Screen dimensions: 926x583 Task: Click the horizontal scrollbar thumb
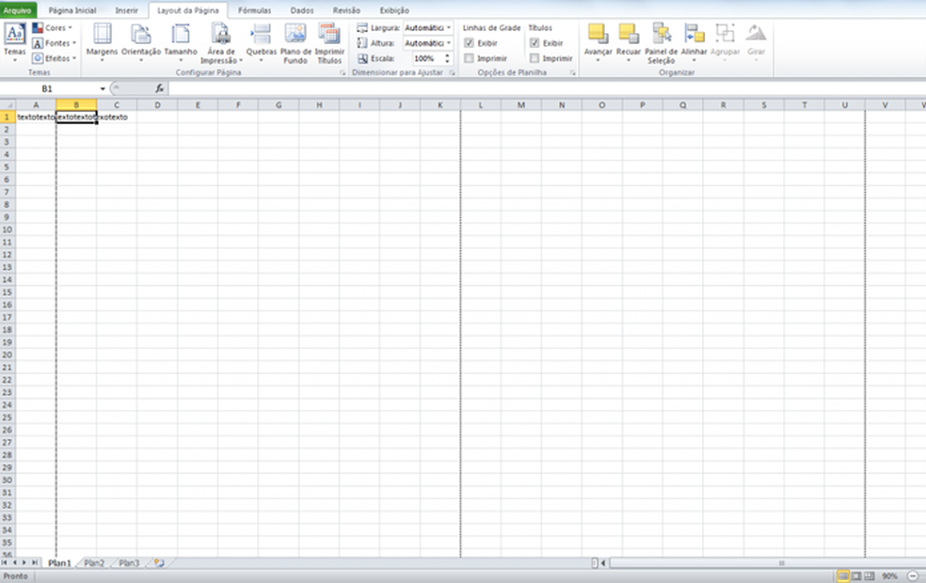[x=781, y=563]
